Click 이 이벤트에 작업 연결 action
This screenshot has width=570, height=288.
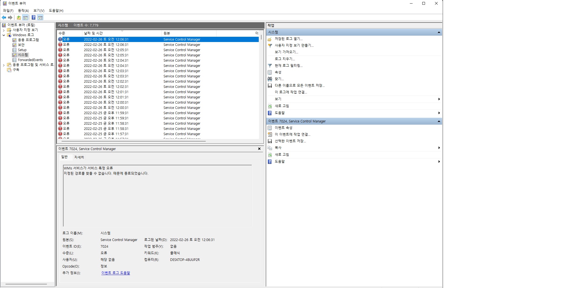(x=292, y=135)
